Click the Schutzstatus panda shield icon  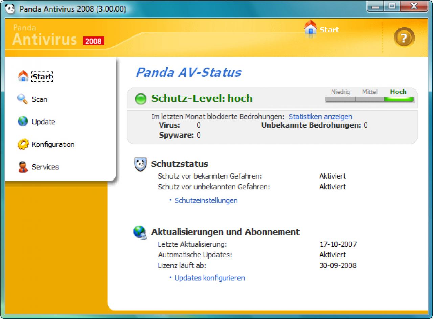tap(140, 164)
